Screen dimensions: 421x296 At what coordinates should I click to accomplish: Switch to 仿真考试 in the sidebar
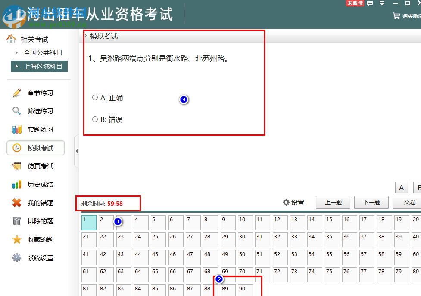coord(16,166)
